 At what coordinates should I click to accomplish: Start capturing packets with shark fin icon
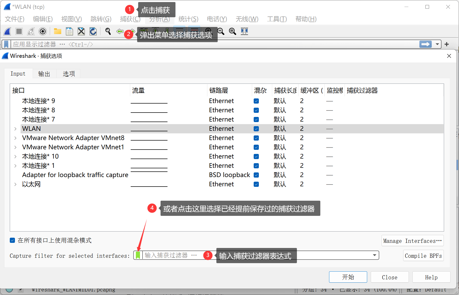pos(7,31)
